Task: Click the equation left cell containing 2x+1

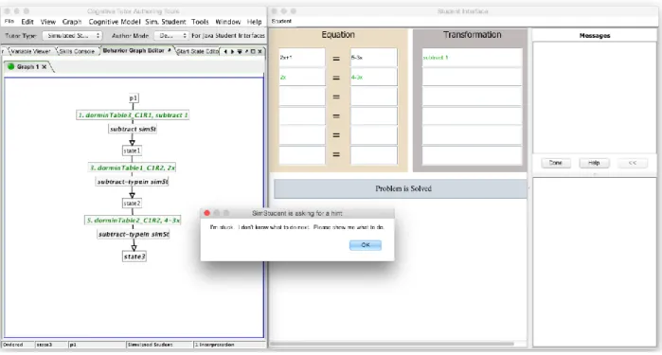Action: pos(302,58)
